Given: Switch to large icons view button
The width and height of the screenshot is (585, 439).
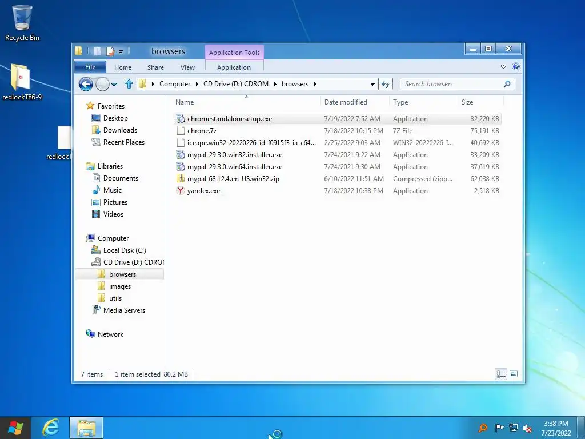Looking at the screenshot, I should pos(514,374).
